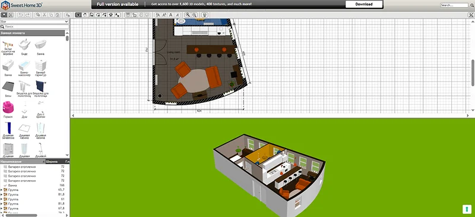Click the furniture catalog Поиск search field
Viewport: 475px width, 217px height.
(34, 27)
